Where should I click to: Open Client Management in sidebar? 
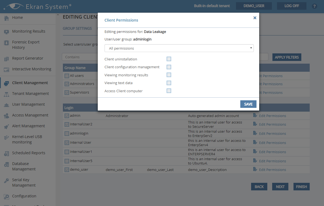click(30, 83)
